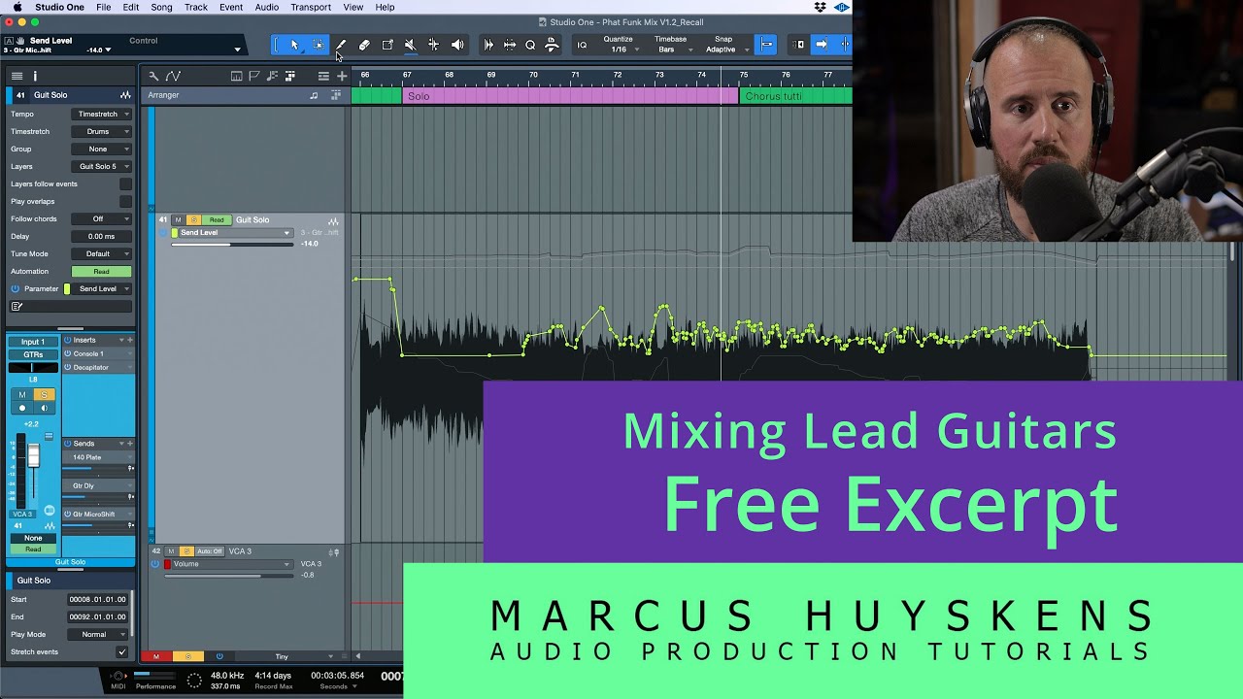Enable Play overlaps checkbox

(x=125, y=201)
